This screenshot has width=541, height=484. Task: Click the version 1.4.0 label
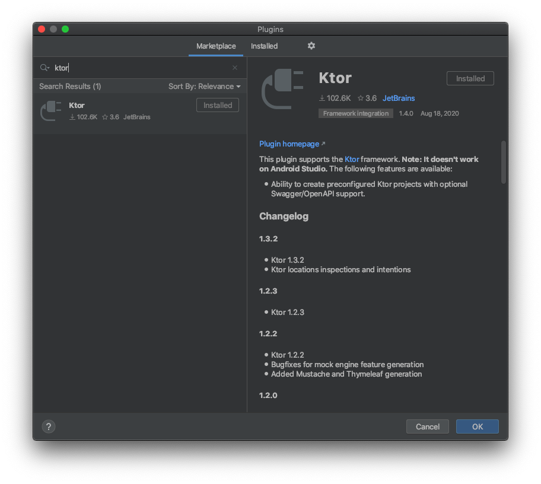[406, 113]
